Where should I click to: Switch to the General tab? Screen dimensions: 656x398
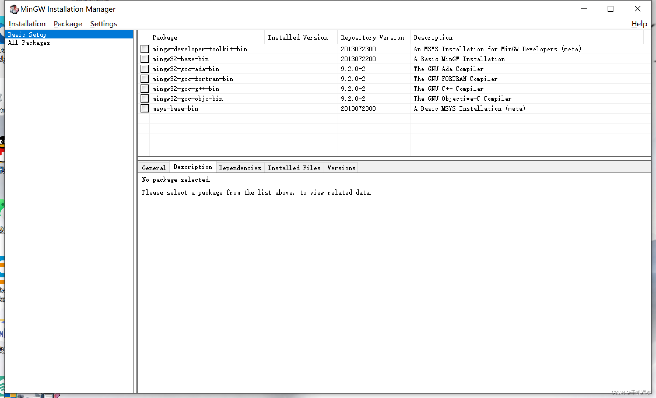pyautogui.click(x=154, y=168)
